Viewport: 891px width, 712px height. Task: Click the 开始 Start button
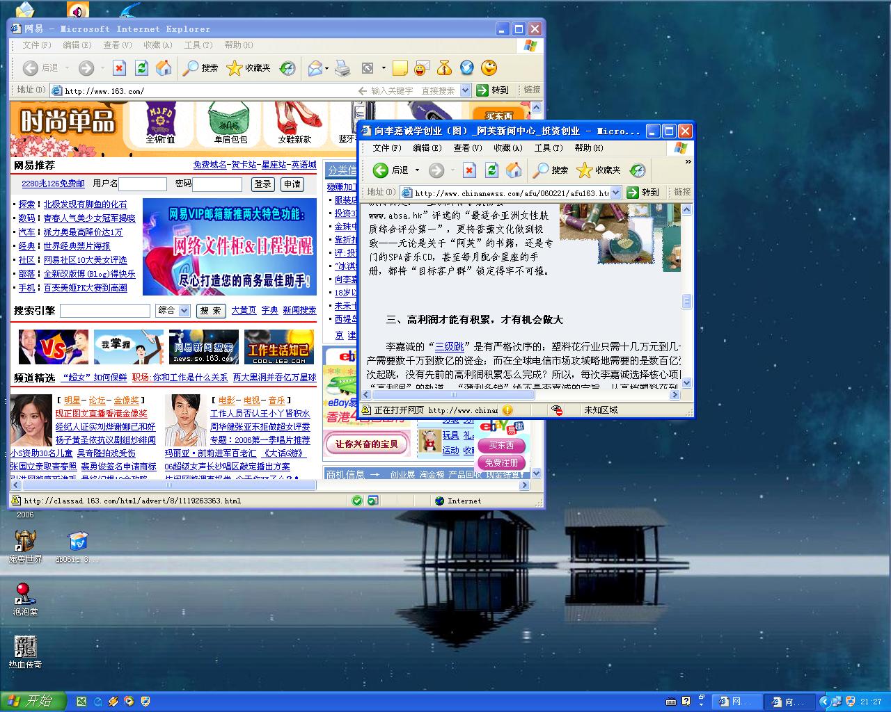(x=32, y=701)
